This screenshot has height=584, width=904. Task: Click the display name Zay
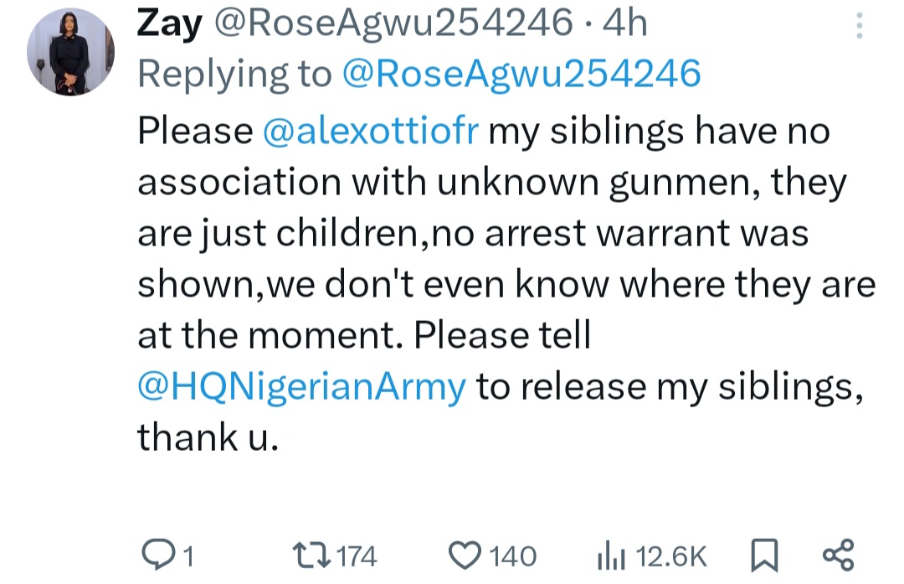pyautogui.click(x=169, y=24)
